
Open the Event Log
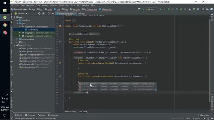coord(204,115)
